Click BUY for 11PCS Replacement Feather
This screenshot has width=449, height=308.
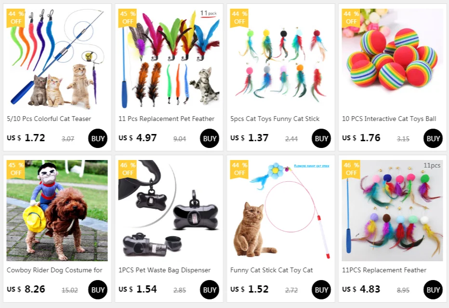tap(433, 290)
